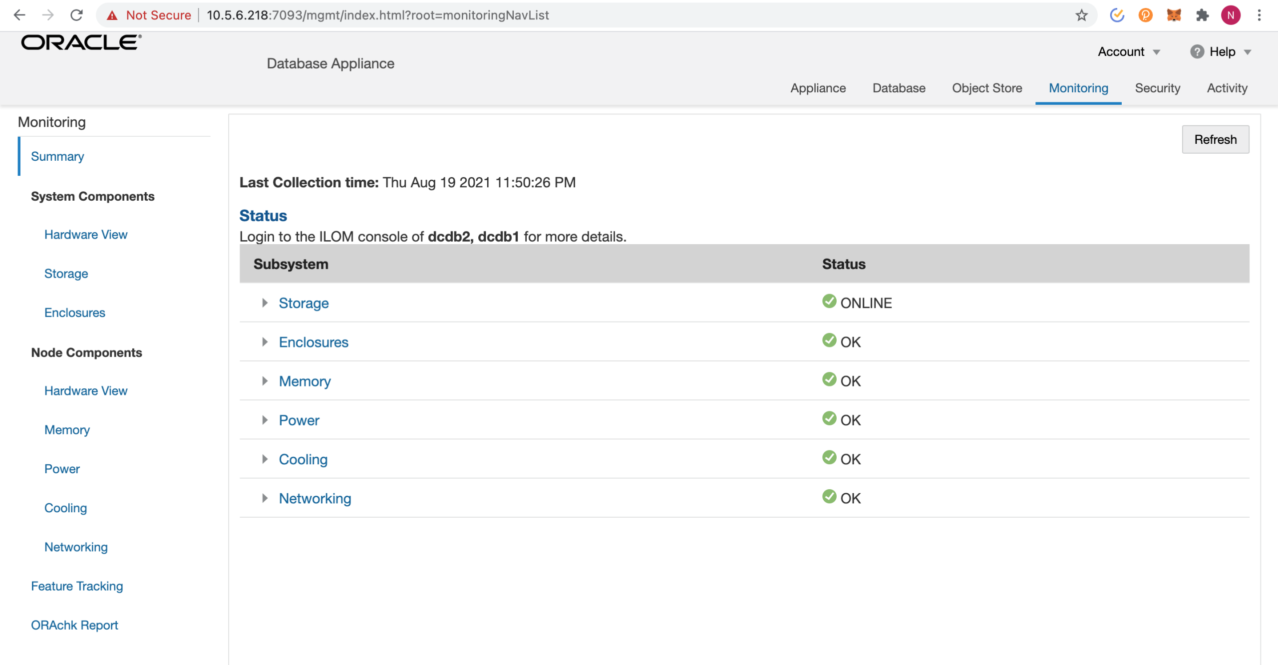Reload the page with refresh icon
The height and width of the screenshot is (665, 1278).
76,15
